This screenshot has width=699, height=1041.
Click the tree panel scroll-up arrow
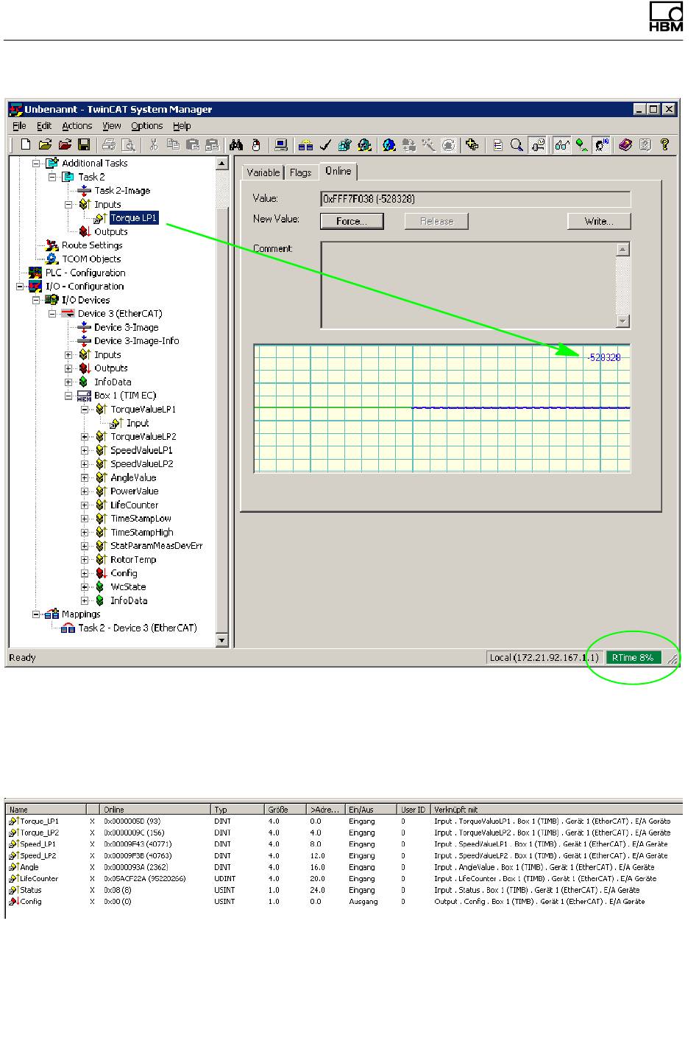pyautogui.click(x=222, y=164)
